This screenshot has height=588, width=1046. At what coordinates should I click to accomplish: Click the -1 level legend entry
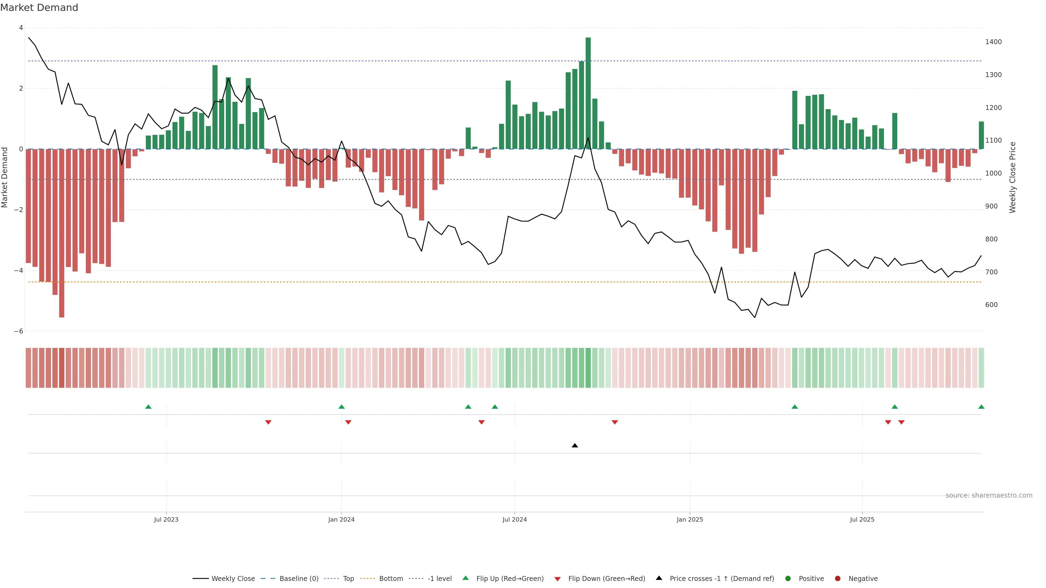[x=439, y=579]
